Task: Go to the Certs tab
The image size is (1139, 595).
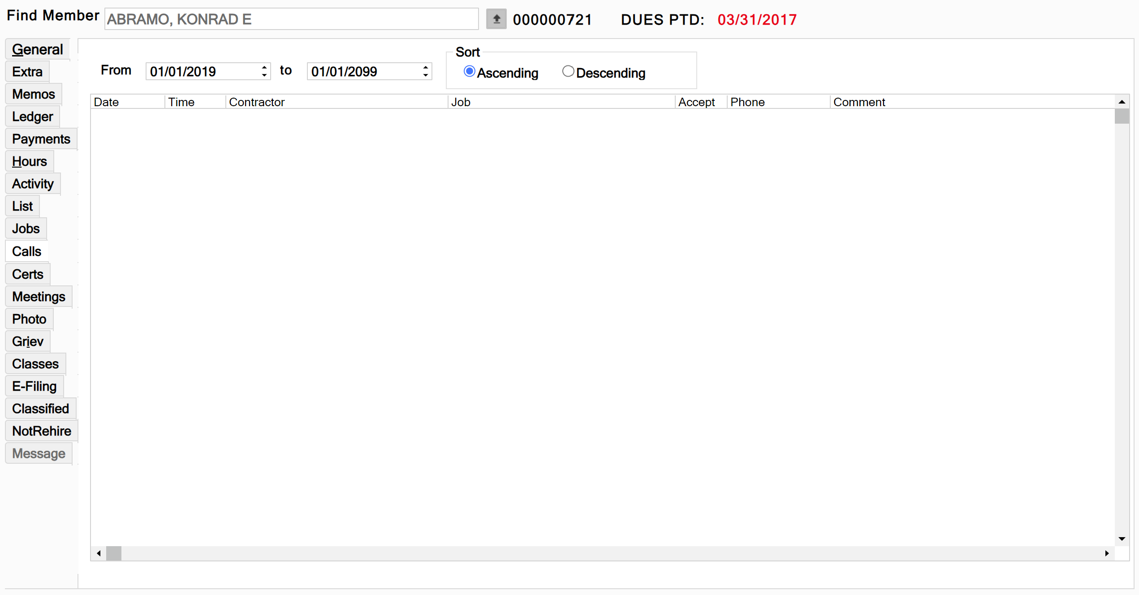Action: 27,274
